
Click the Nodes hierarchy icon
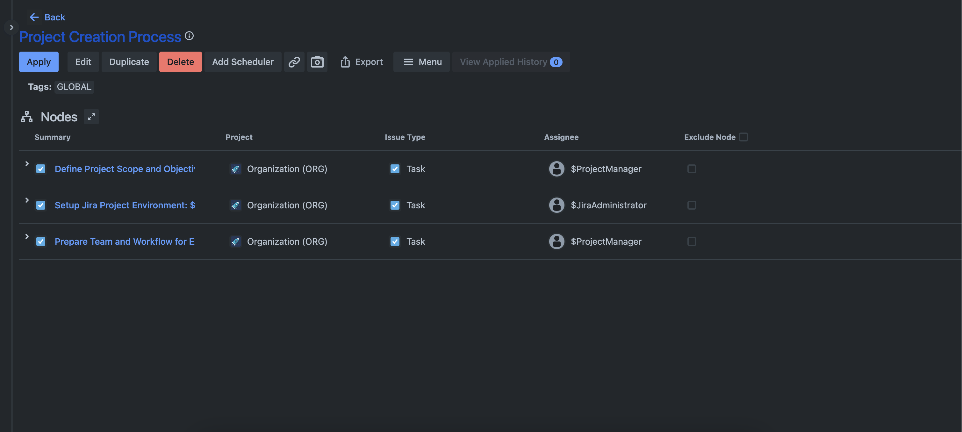26,117
